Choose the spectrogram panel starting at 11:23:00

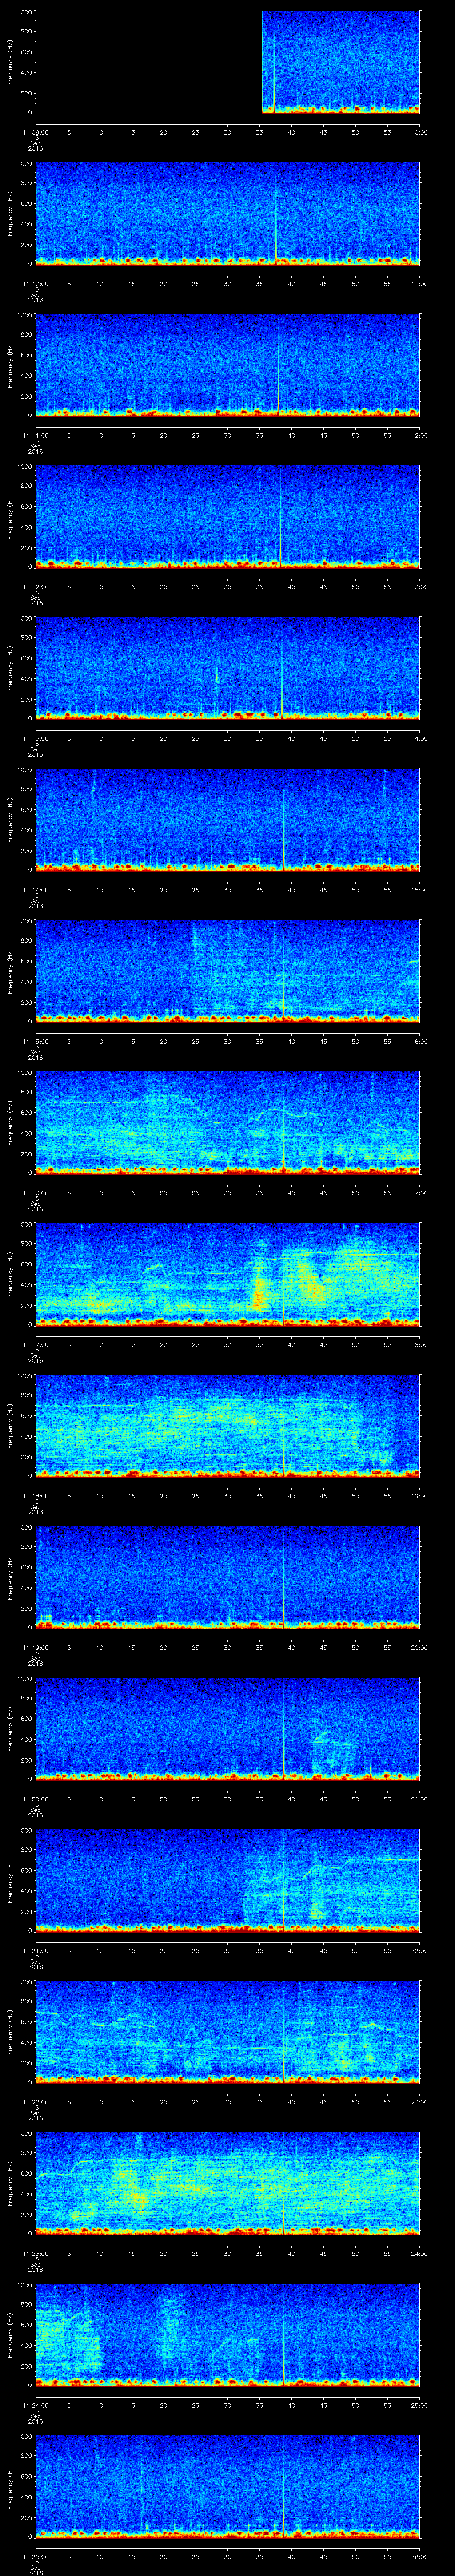tap(228, 2183)
